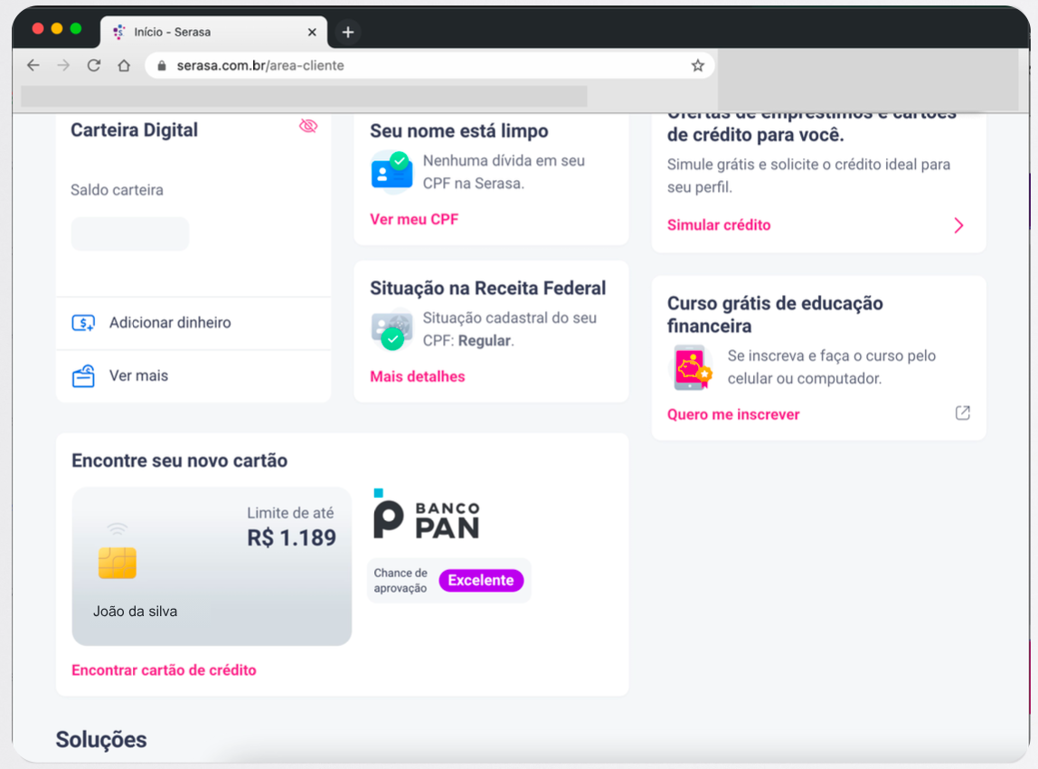This screenshot has width=1038, height=769.
Task: Click the Encontre seu novo cartão heading
Action: tap(179, 460)
